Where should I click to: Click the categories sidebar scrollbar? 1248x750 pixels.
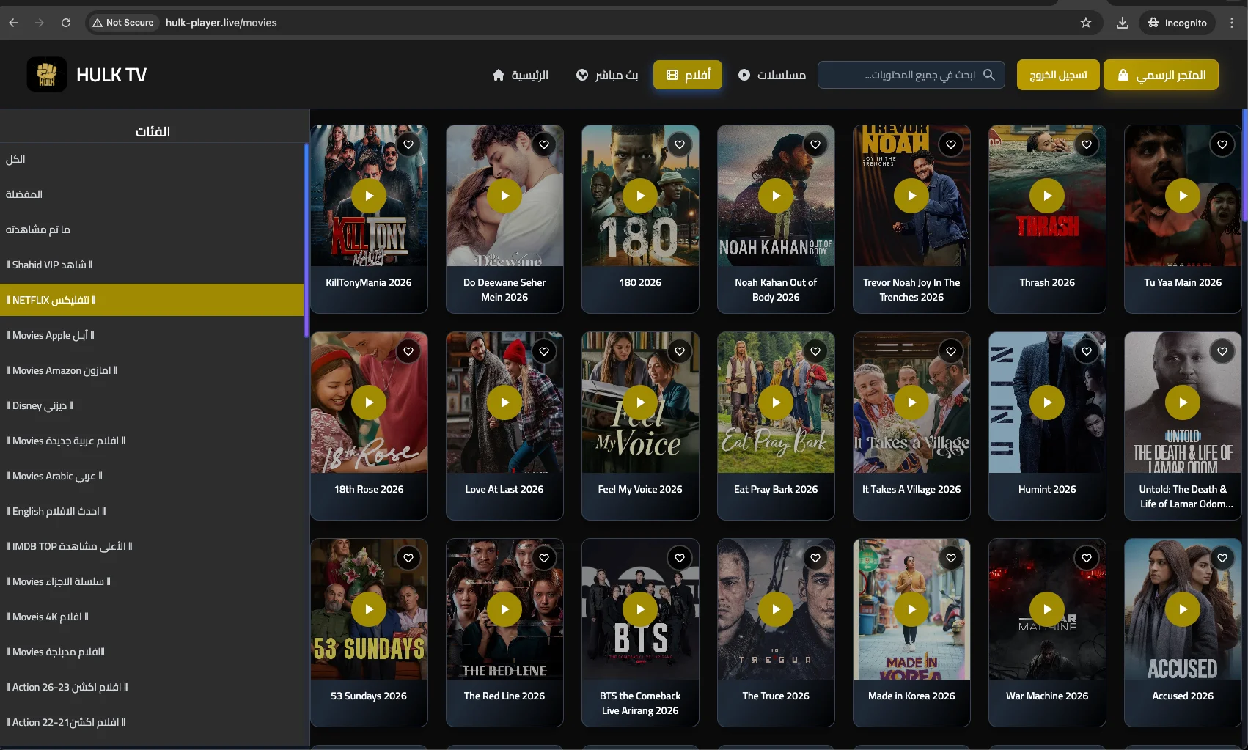pyautogui.click(x=306, y=240)
